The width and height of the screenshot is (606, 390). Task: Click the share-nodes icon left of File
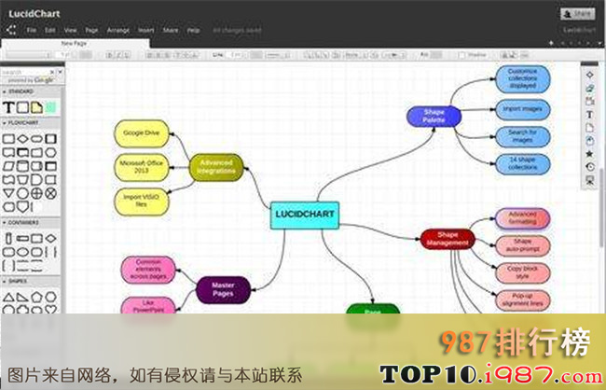[11, 30]
